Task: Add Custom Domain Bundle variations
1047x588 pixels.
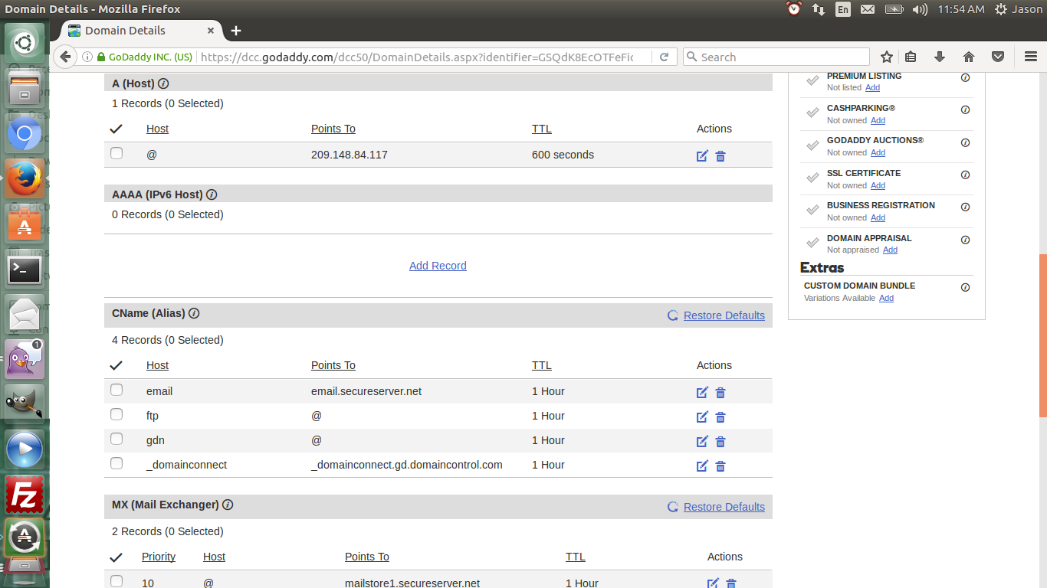Action: (x=886, y=298)
